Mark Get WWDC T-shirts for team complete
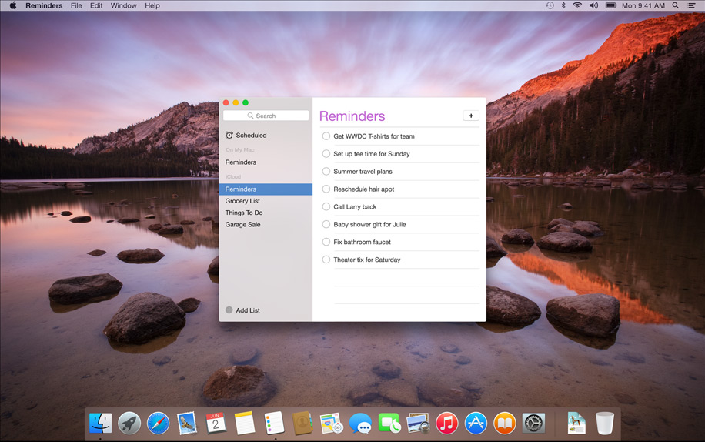The image size is (705, 442). pyautogui.click(x=326, y=136)
